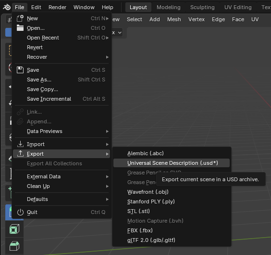Expand the Open Recent submenu
The width and height of the screenshot is (271, 255).
[x=107, y=38]
